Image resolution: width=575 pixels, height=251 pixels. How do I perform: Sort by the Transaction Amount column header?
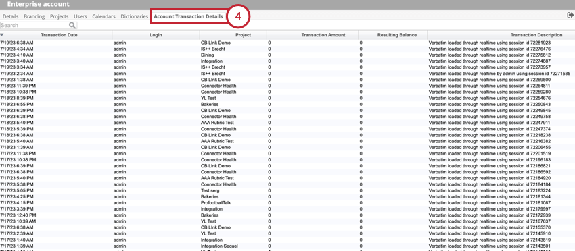323,35
